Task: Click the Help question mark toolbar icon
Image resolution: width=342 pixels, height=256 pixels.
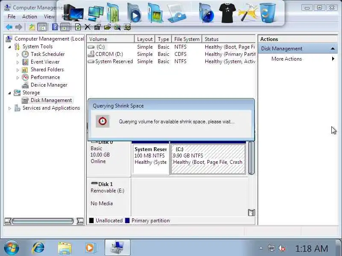Action: pos(55,27)
